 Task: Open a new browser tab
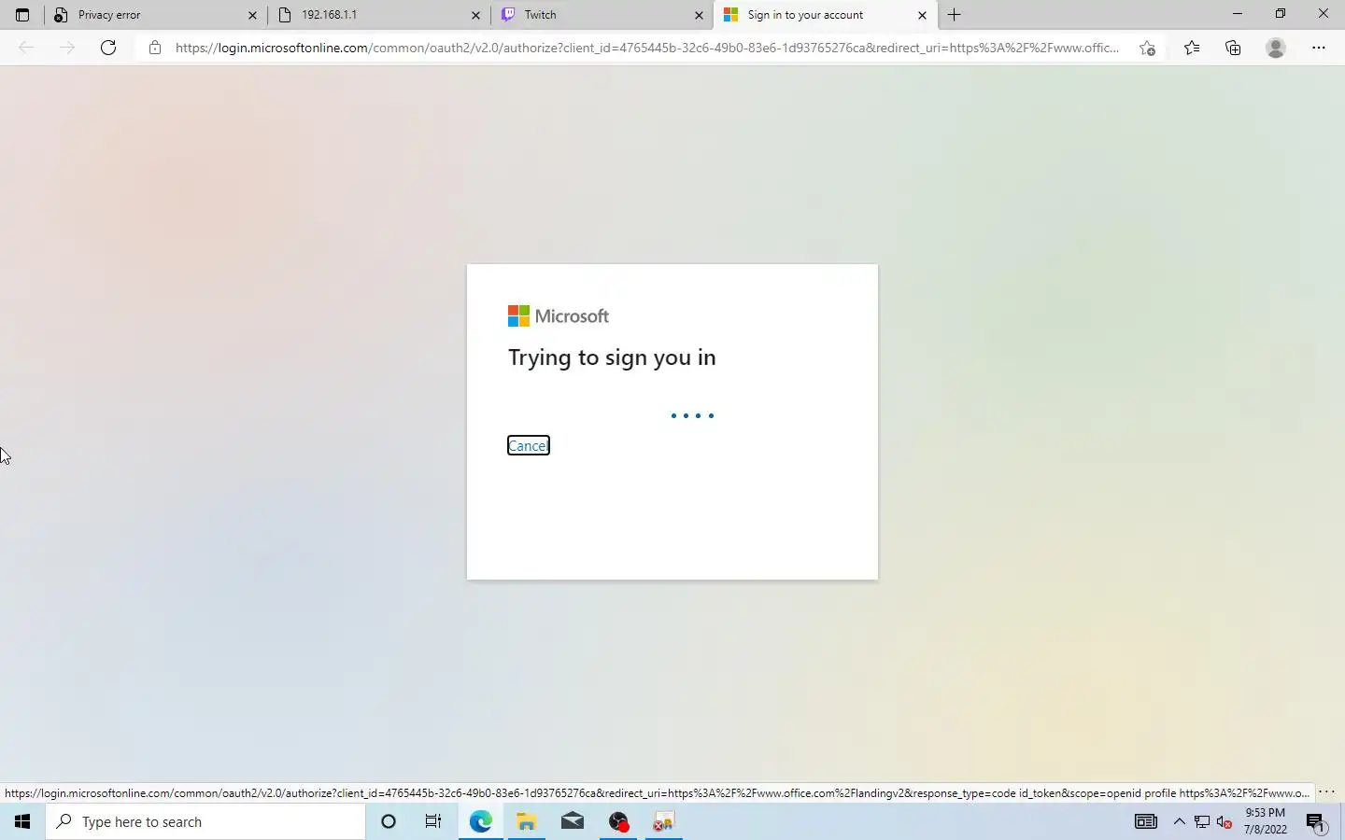954,15
